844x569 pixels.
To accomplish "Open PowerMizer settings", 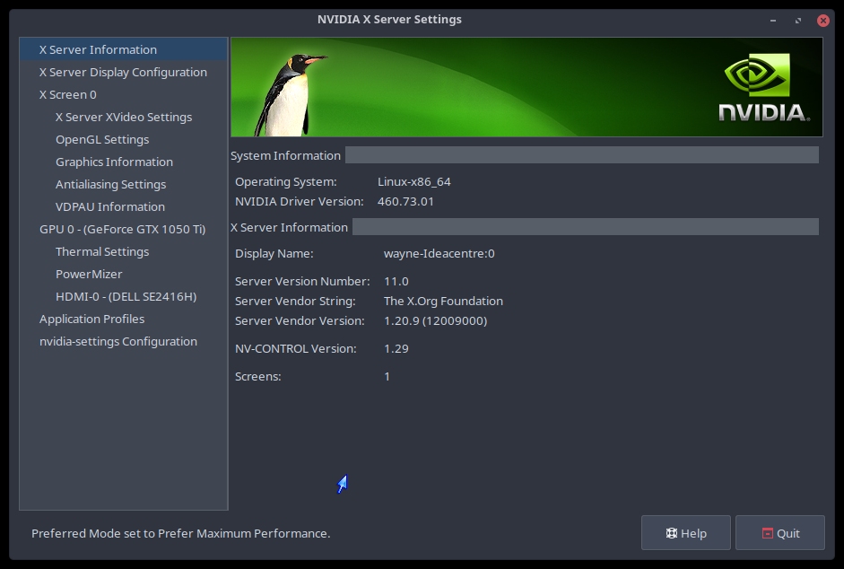I will [89, 274].
